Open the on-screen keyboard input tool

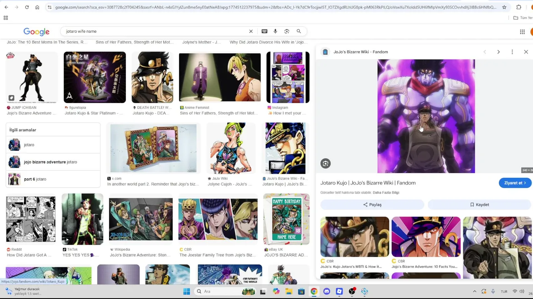pos(264,31)
